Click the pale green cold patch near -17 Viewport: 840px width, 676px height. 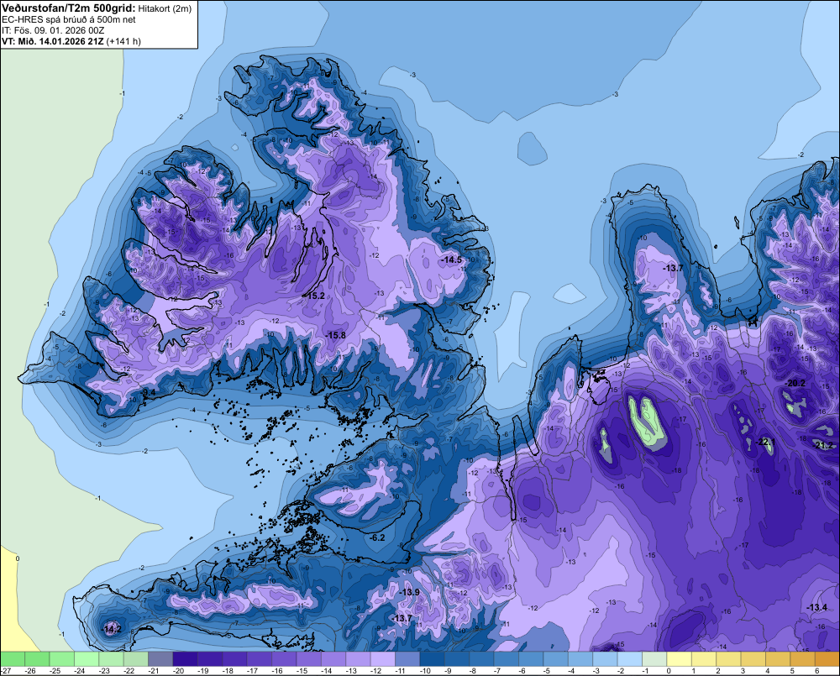(648, 422)
